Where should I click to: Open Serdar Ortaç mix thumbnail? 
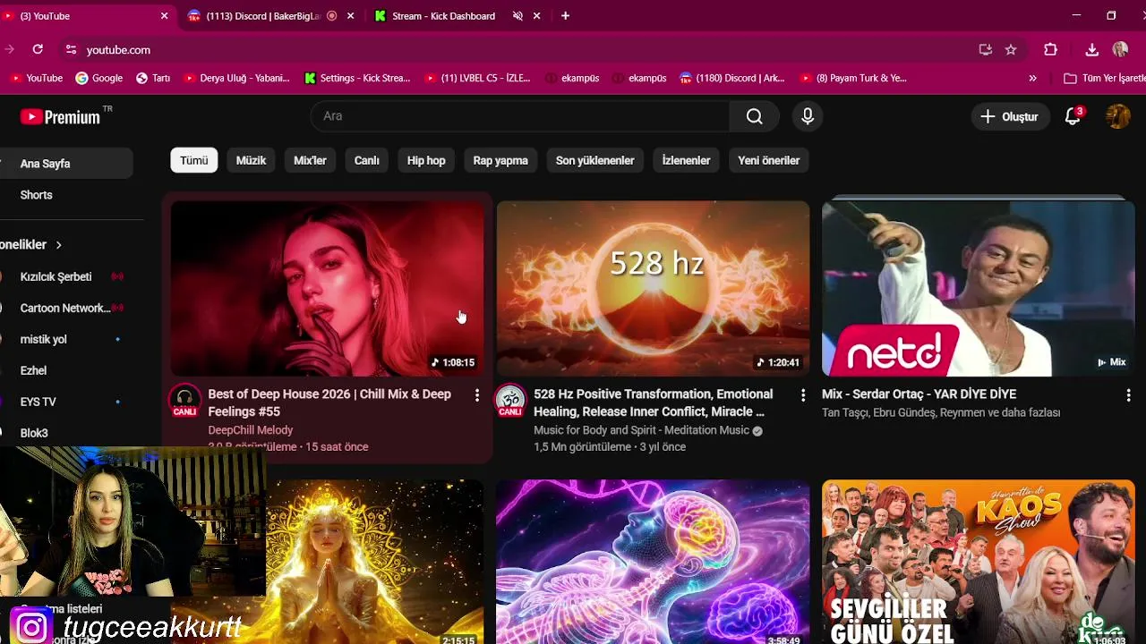pos(979,288)
